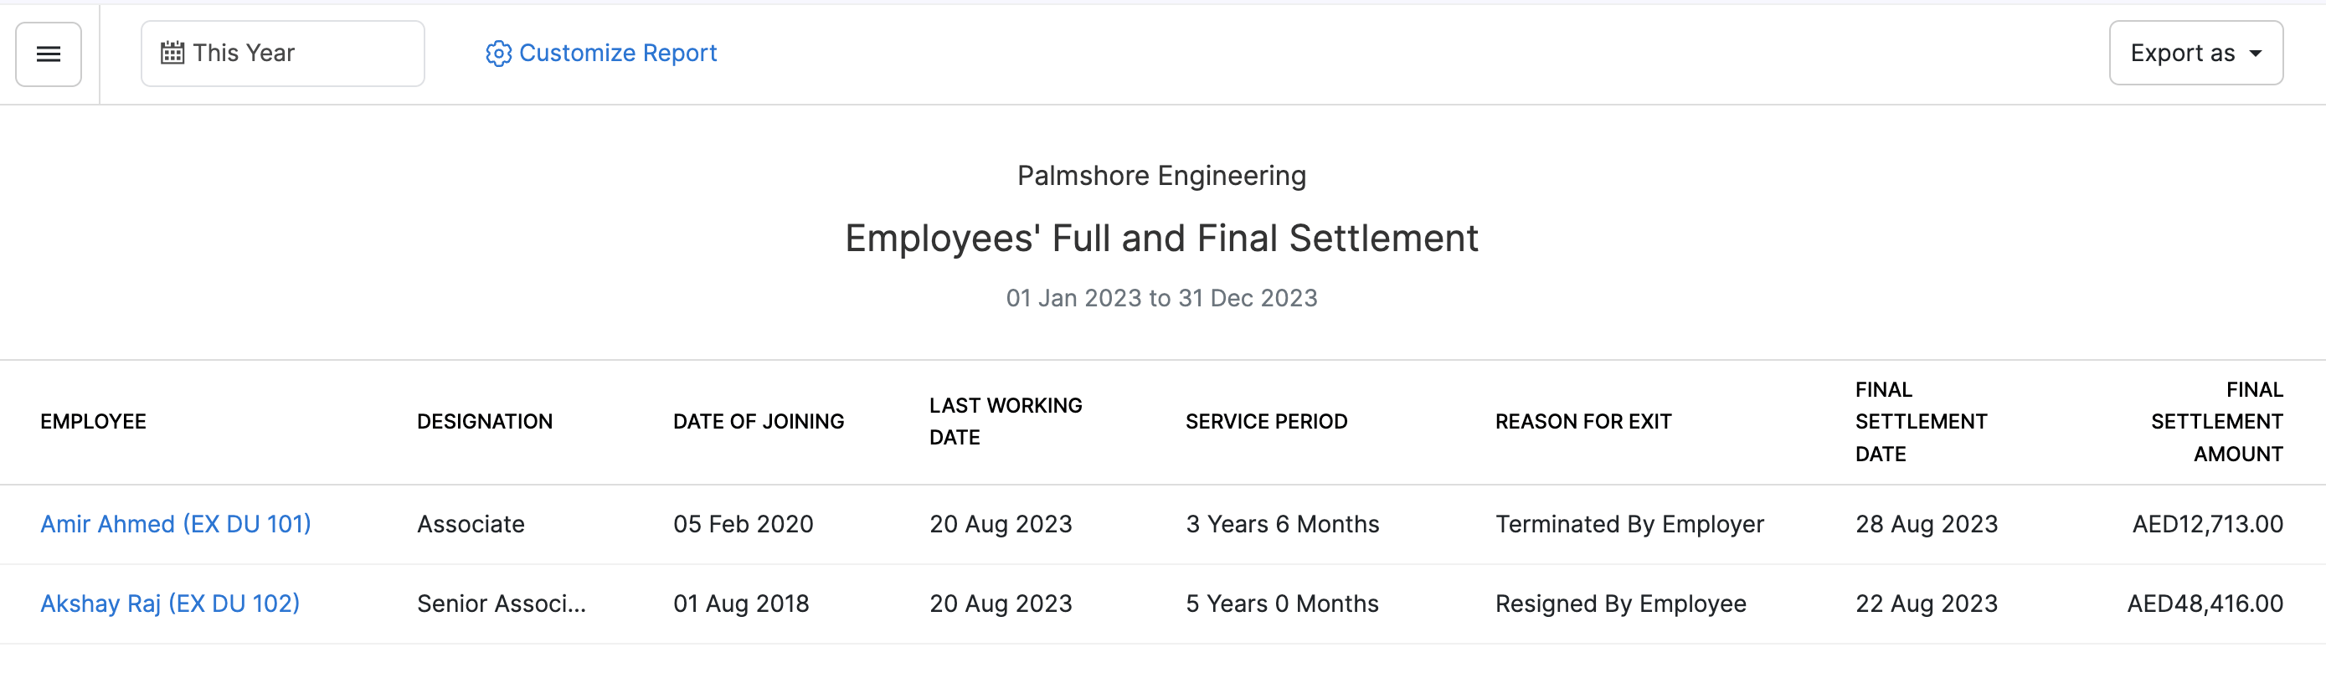Select the AED12,713.00 settlement amount cell

(x=2207, y=524)
